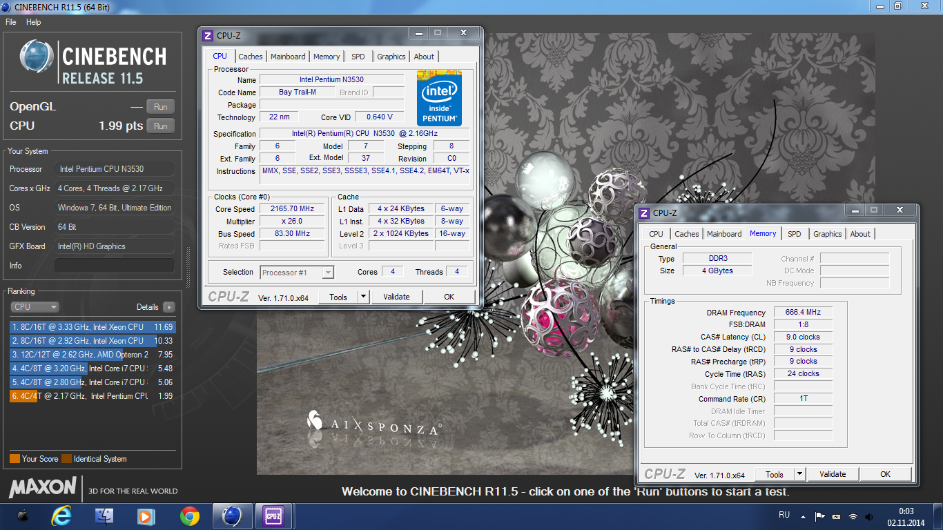Switch to Mainboard tab in Memory CPU-Z window
This screenshot has height=530, width=943.
724,234
